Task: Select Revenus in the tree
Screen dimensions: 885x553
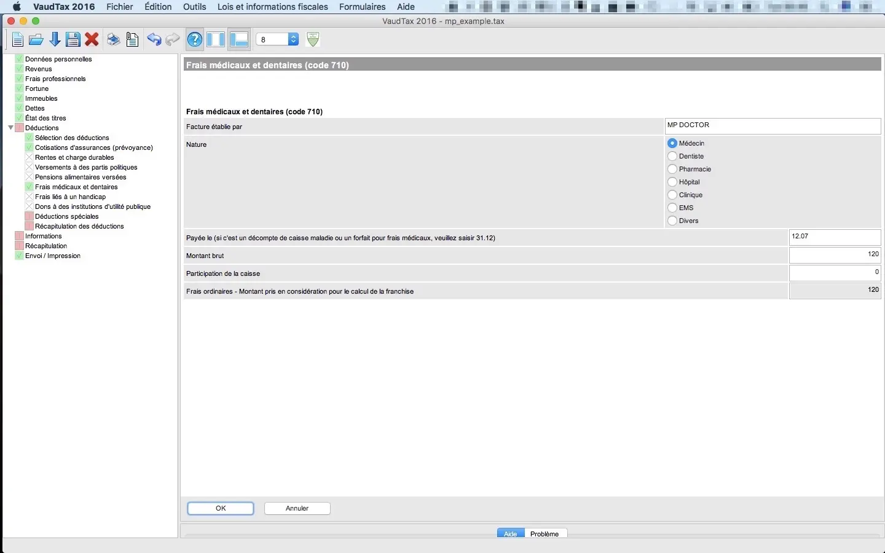Action: (x=39, y=69)
